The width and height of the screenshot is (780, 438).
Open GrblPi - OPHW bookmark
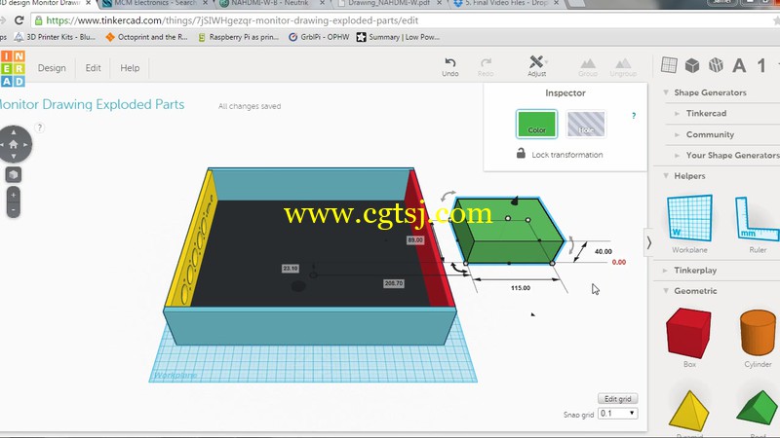pyautogui.click(x=319, y=37)
